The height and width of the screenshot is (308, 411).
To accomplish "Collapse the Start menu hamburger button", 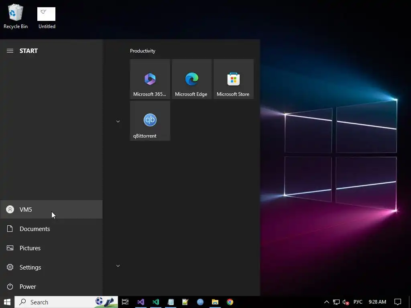I will coord(10,51).
